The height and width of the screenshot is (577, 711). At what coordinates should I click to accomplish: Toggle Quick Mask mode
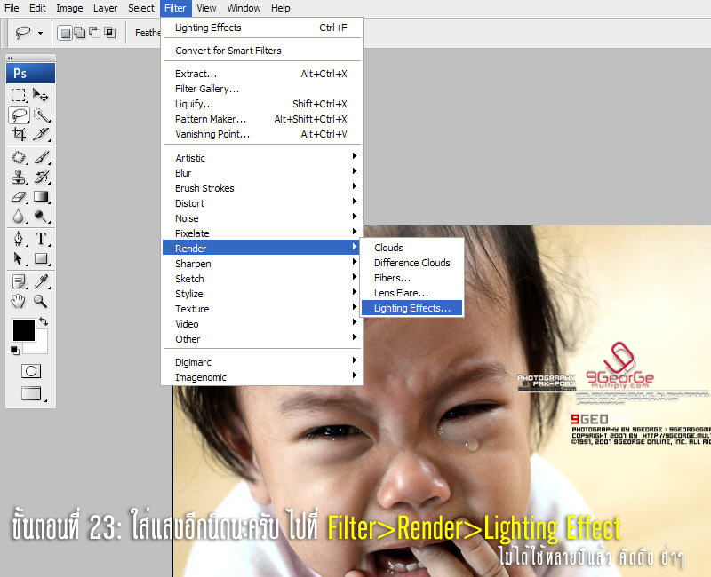click(31, 371)
